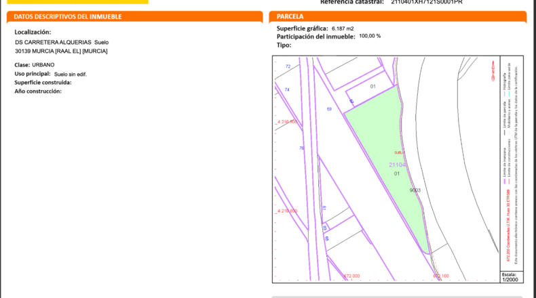Click the blue street number '59' on map
Viewport: 536px width, 298px height.
coord(329,109)
